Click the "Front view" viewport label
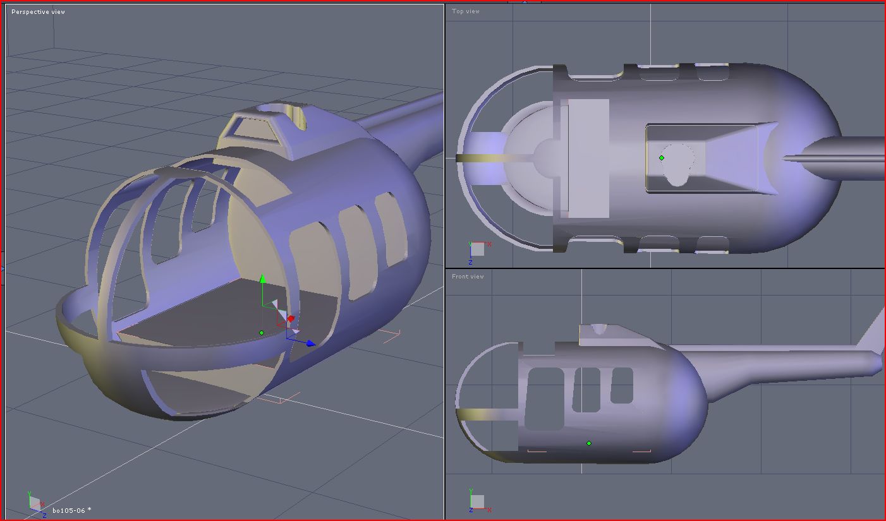This screenshot has width=886, height=521. click(x=468, y=277)
